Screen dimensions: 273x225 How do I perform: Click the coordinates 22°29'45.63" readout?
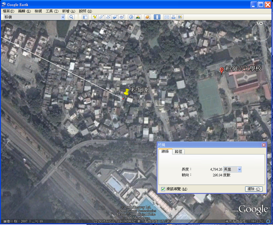(x=104, y=221)
